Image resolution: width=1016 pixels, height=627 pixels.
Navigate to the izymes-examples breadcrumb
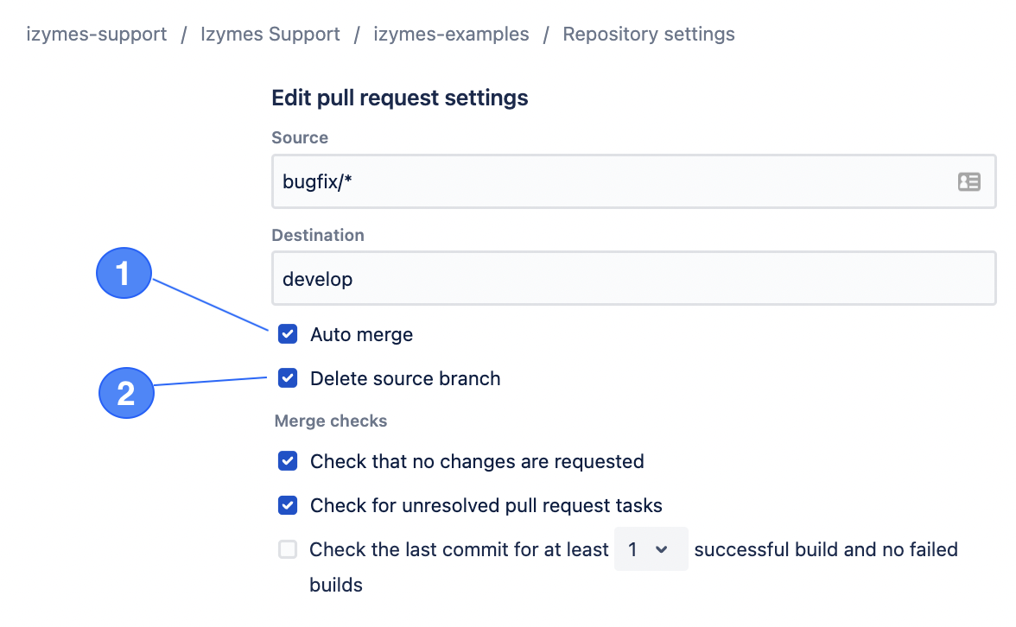coord(451,35)
